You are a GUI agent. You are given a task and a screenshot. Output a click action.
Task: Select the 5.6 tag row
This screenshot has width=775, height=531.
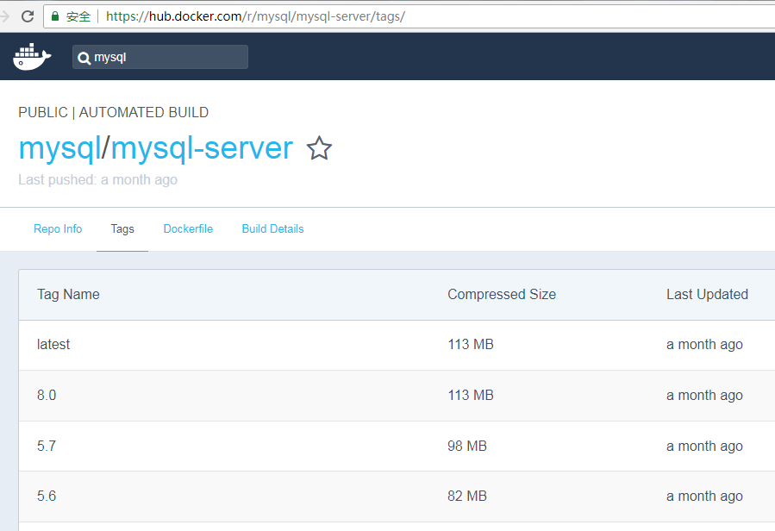tap(47, 496)
